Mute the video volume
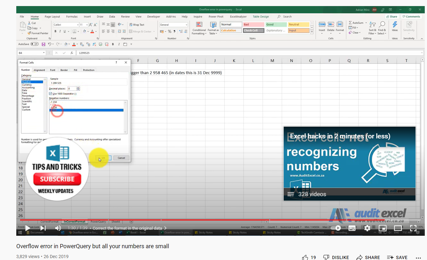The image size is (427, 260). 58,228
